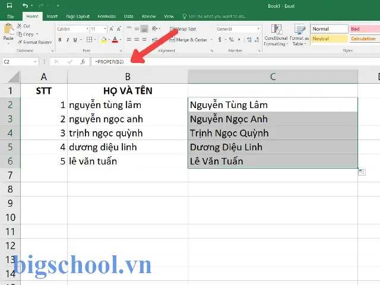The height and width of the screenshot is (285, 380).
Task: Apply the Neutral cell style
Action: [x=330, y=39]
